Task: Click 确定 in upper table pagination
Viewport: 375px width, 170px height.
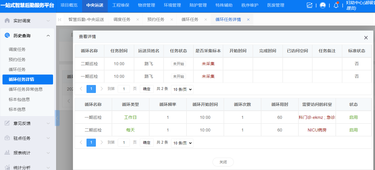Action: [146, 89]
